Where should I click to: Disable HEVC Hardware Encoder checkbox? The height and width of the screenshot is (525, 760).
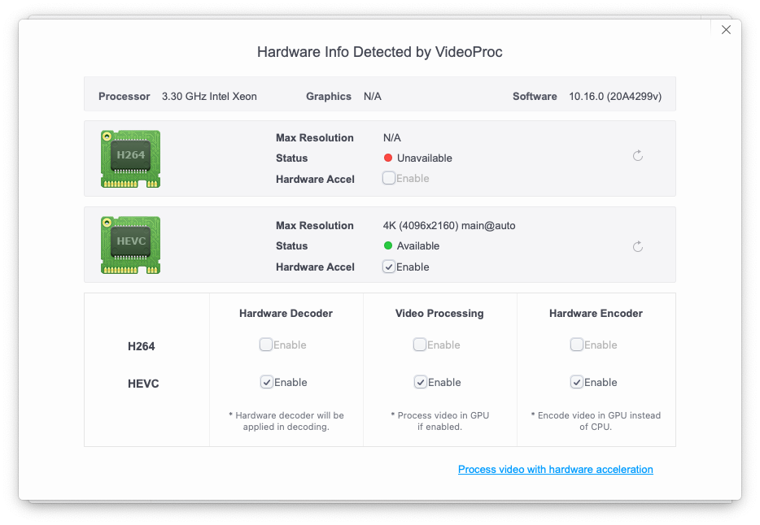click(576, 382)
